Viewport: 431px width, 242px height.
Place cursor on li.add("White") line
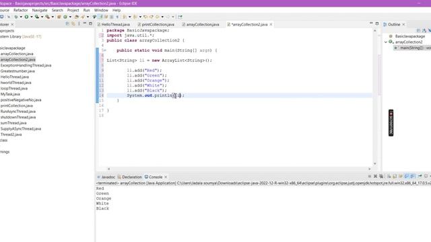pos(147,85)
